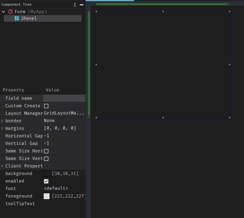244x218 pixels.
Task: Expand the border property
Action: [2, 121]
